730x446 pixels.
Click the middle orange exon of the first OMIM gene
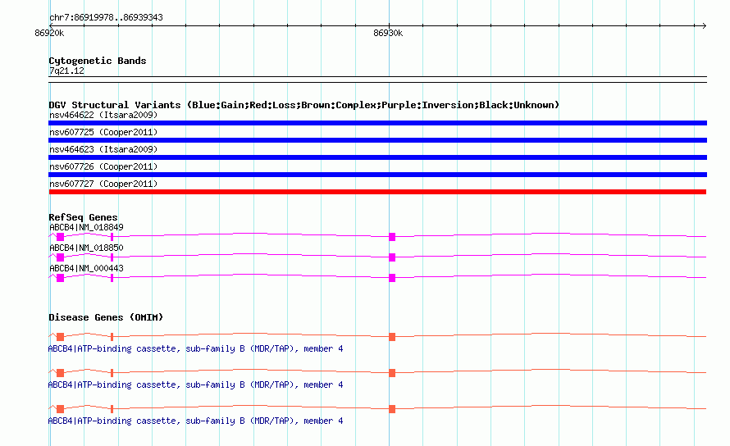coord(392,337)
